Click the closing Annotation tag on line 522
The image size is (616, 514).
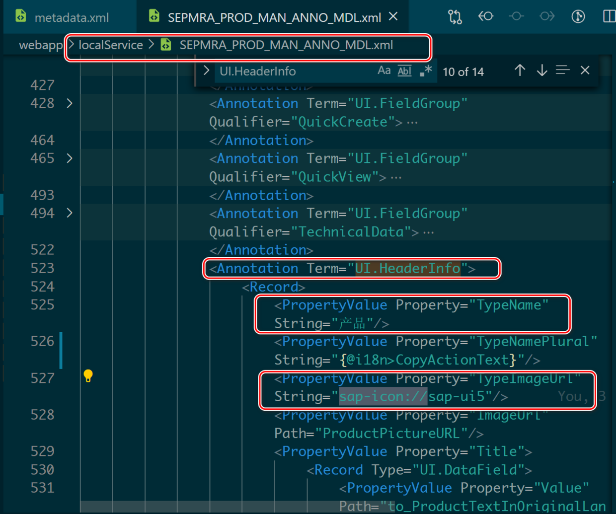(x=261, y=250)
